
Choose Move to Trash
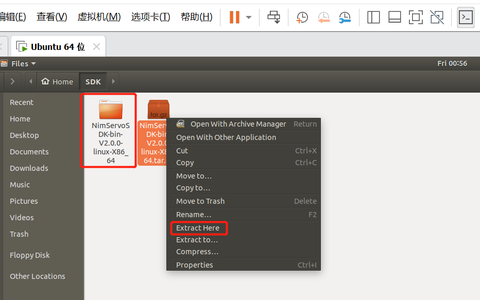244,201
